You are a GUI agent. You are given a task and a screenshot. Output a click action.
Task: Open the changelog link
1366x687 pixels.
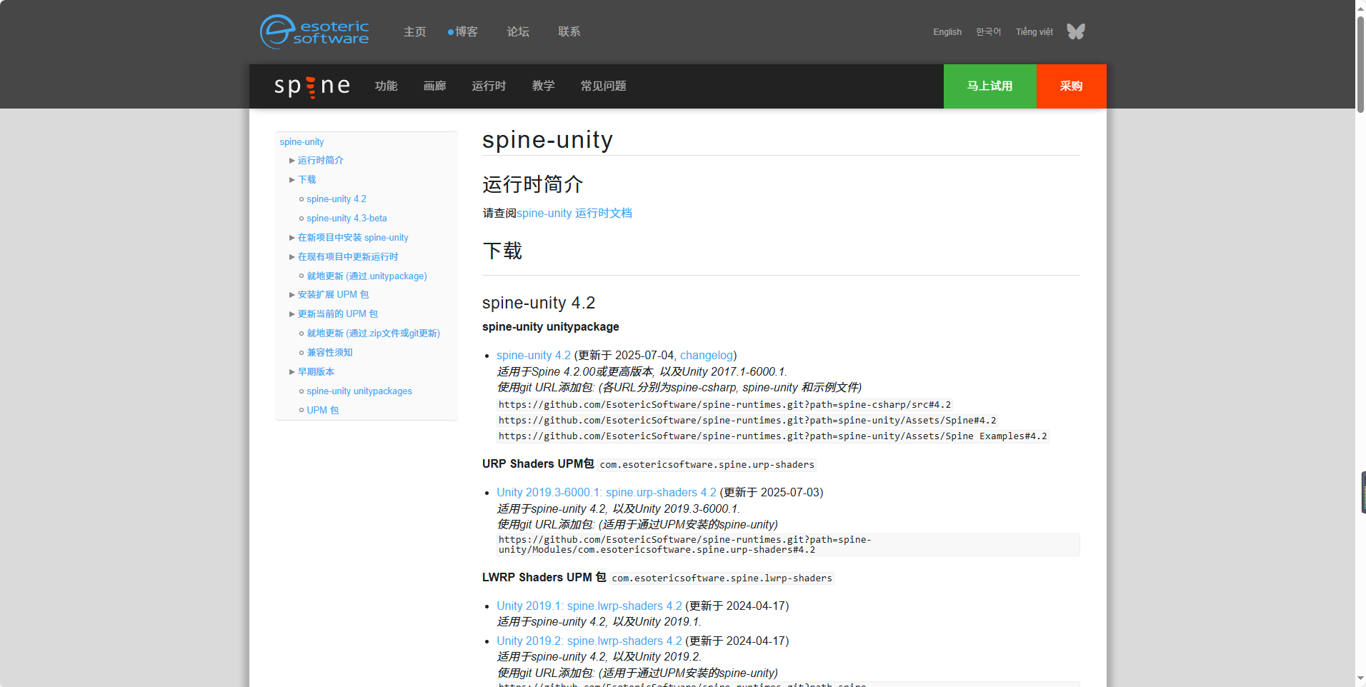(x=707, y=355)
